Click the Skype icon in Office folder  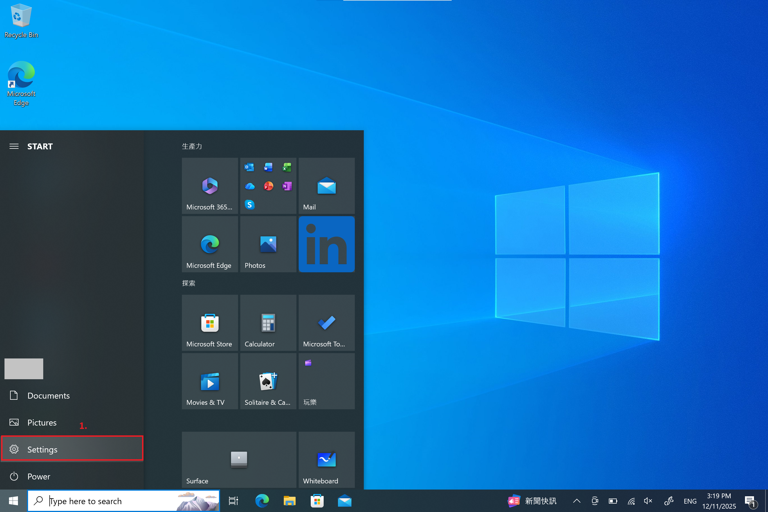click(250, 205)
